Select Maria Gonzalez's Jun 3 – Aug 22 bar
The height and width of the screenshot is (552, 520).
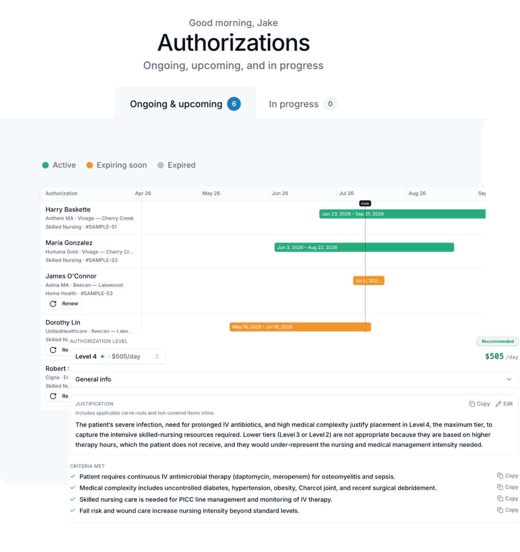pyautogui.click(x=364, y=247)
